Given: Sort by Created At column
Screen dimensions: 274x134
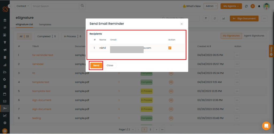Looking at the screenshot, I should [204, 46].
